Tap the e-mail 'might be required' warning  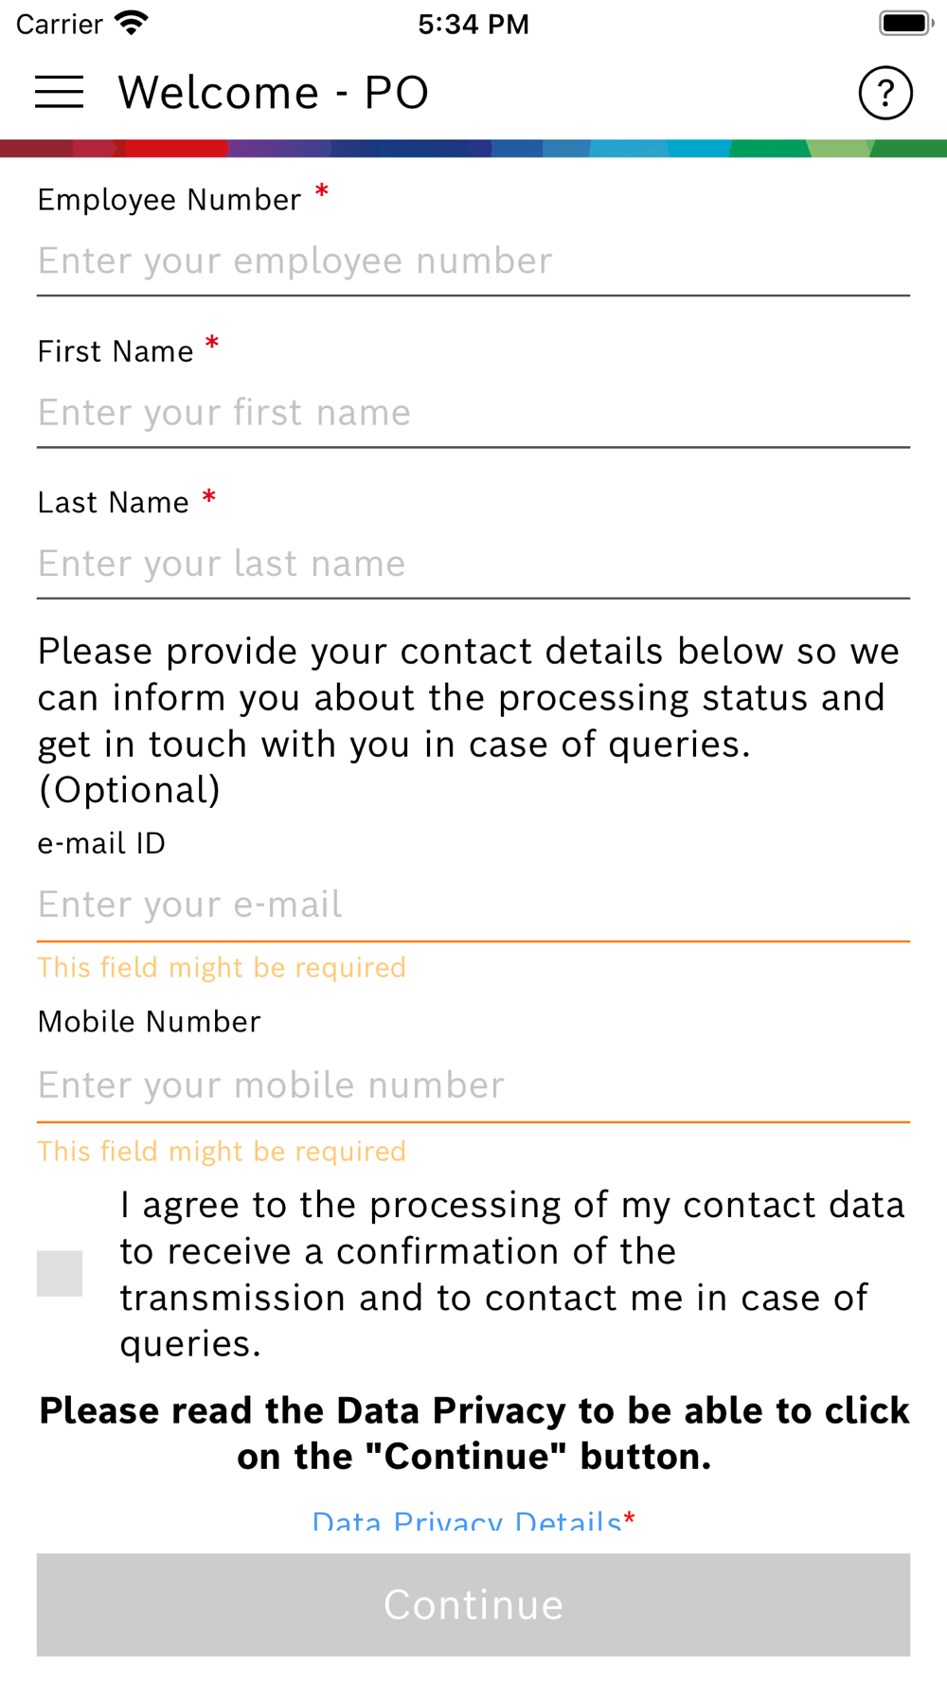pos(222,968)
